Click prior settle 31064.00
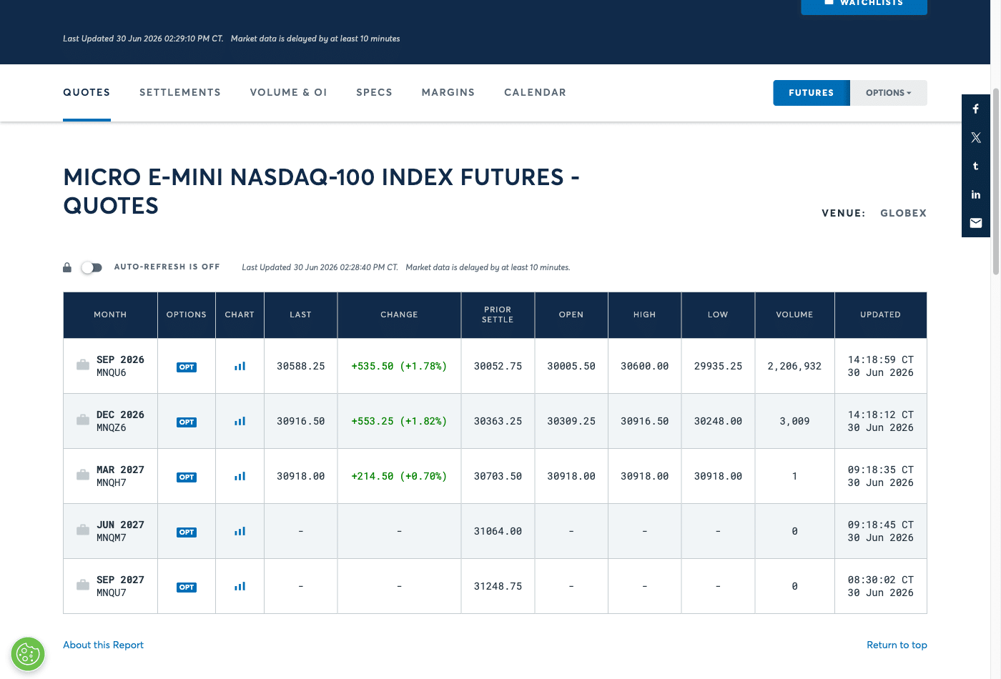The width and height of the screenshot is (1001, 679). pos(498,531)
